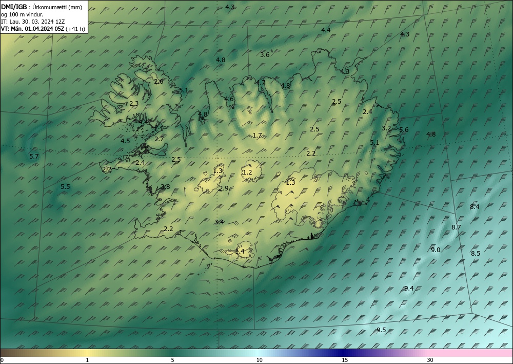
Task: Select the 2.9 value near Langjökull
Action: [224, 188]
